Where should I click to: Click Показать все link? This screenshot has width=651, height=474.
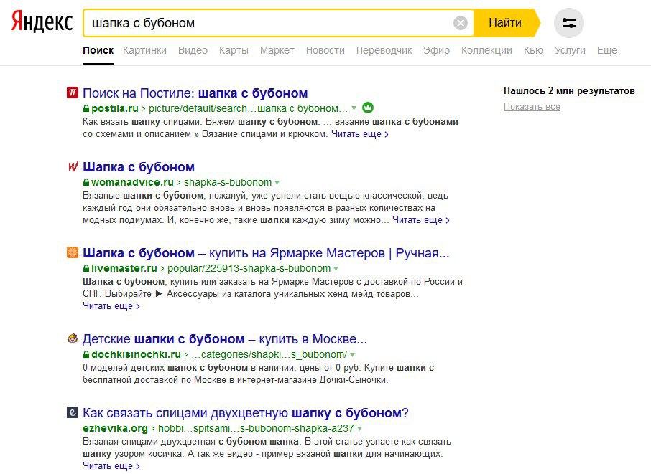point(532,106)
